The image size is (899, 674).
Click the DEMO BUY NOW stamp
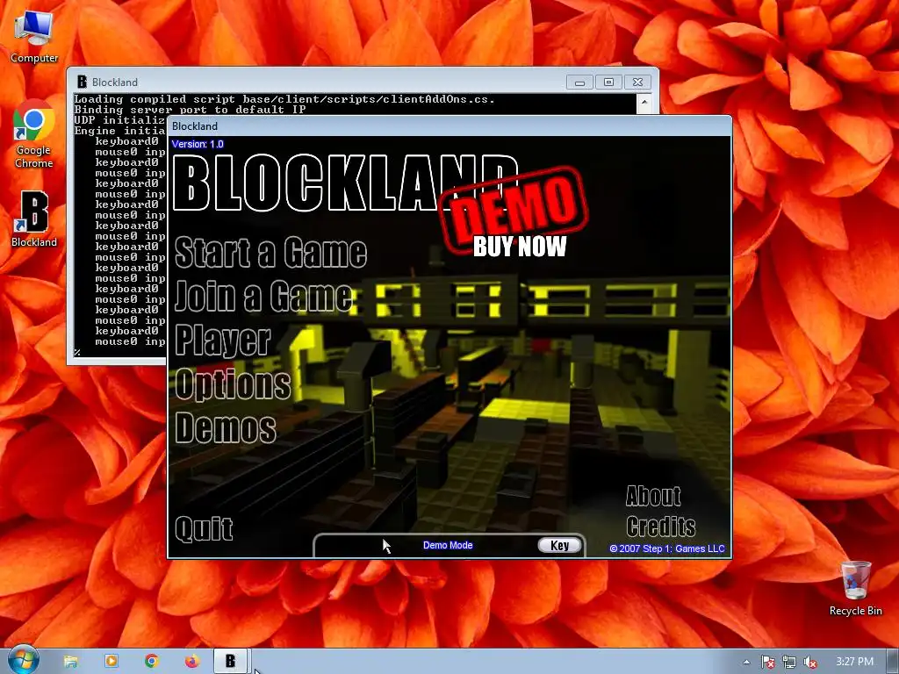(x=514, y=212)
